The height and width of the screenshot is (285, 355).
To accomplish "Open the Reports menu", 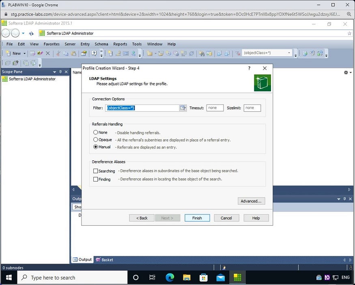I will (120, 44).
